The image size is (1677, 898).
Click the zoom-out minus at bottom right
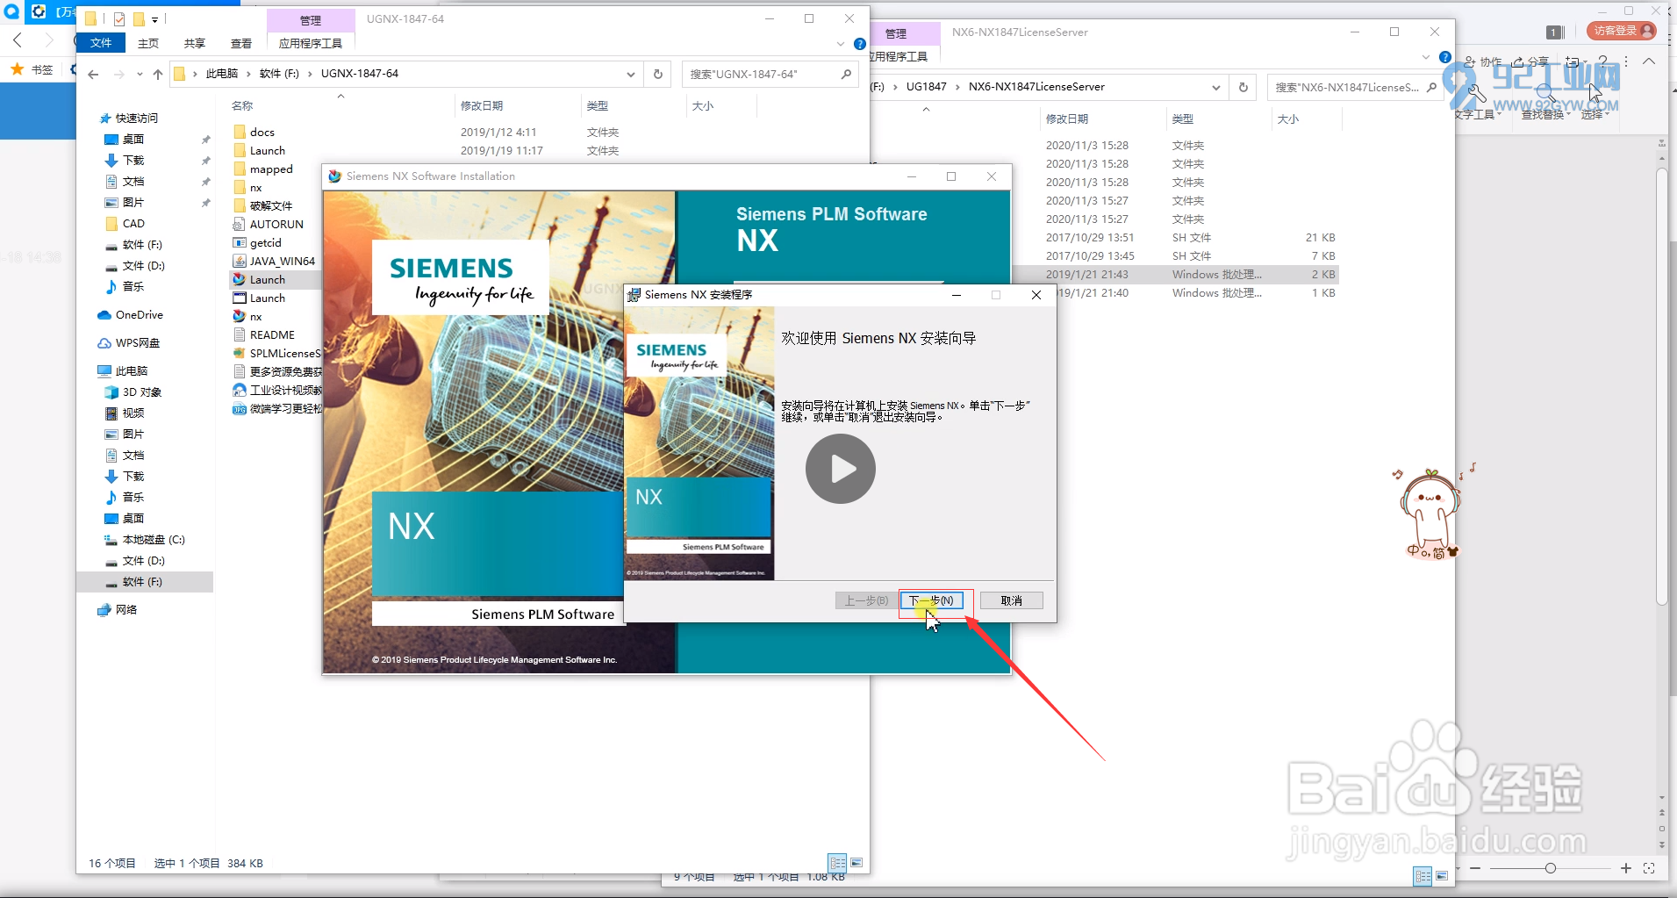(x=1475, y=868)
